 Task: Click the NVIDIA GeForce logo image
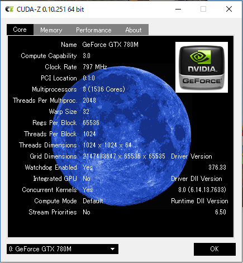tap(202, 67)
